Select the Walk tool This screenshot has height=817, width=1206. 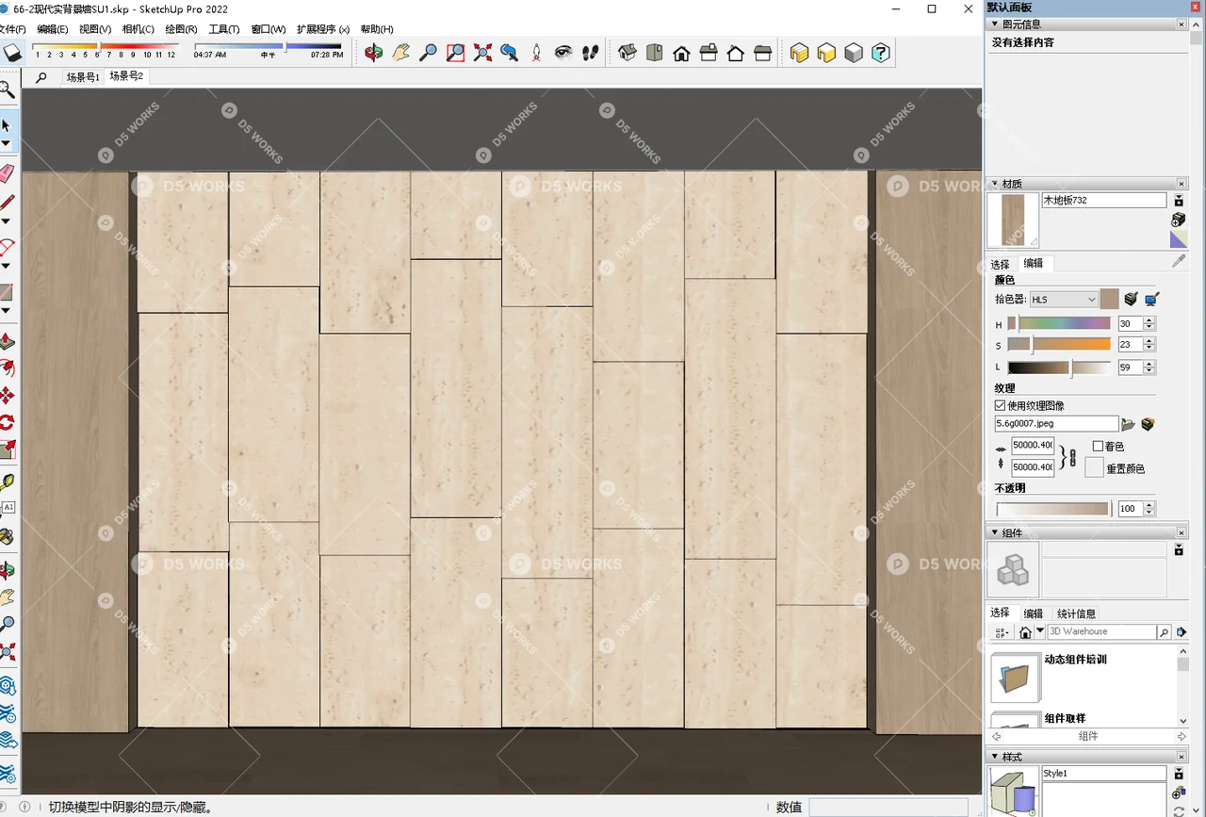[590, 54]
